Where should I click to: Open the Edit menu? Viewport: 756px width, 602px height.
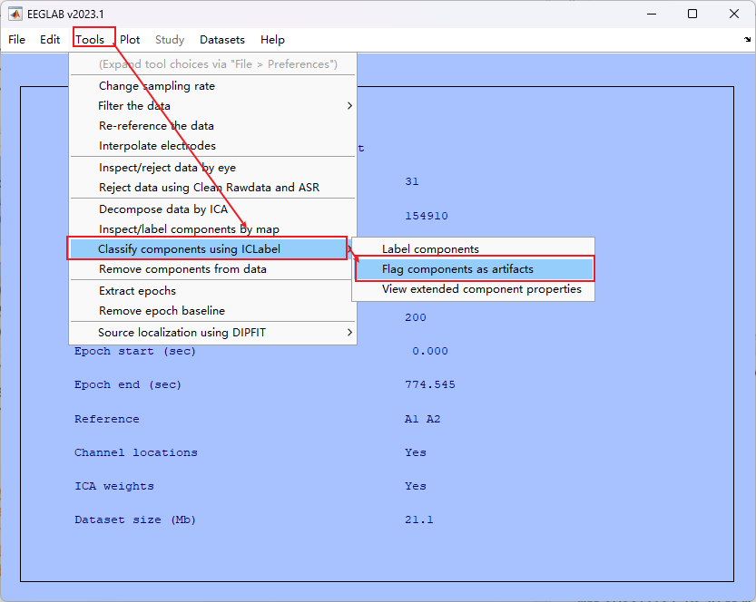click(50, 40)
